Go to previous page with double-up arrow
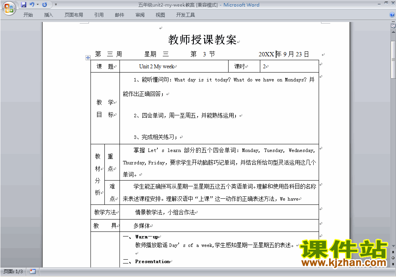The width and height of the screenshot is (396, 277). click(x=393, y=252)
